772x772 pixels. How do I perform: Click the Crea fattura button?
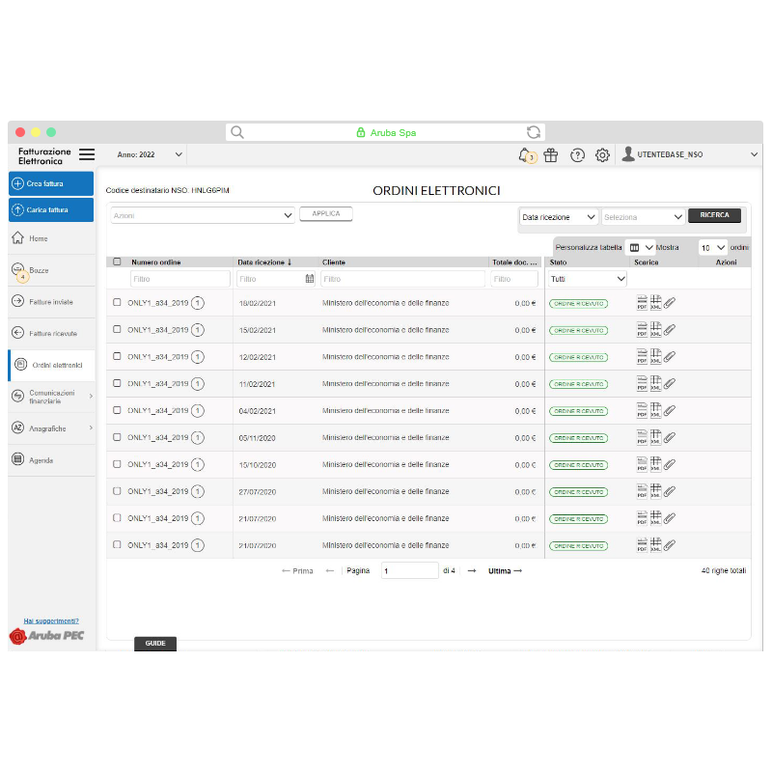[x=51, y=183]
